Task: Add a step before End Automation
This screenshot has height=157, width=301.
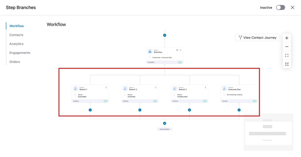Action: pos(165,123)
